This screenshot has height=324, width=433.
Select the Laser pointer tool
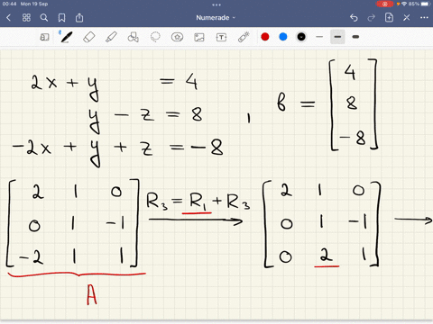(x=244, y=37)
